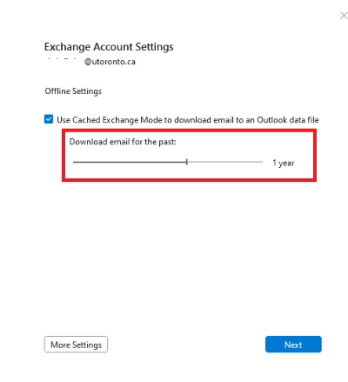Click the midpoint of the lighter slider segment

tap(224, 162)
